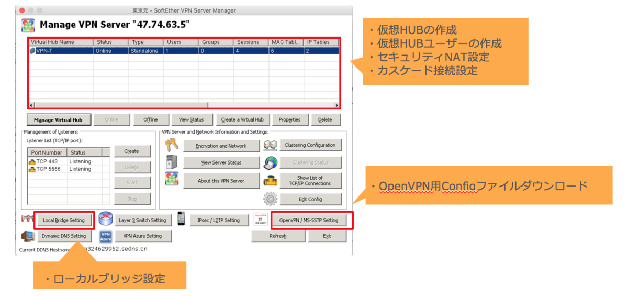
Task: Open VPN Azure Setting
Action: [142, 236]
